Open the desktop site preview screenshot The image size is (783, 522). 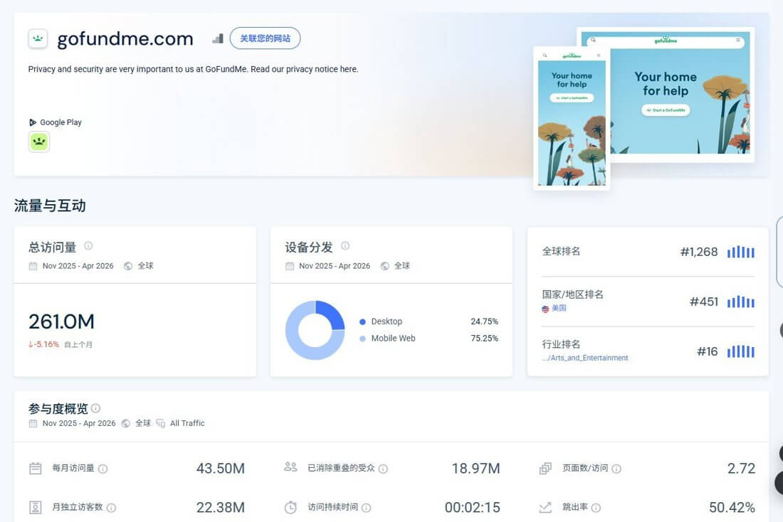pyautogui.click(x=682, y=95)
